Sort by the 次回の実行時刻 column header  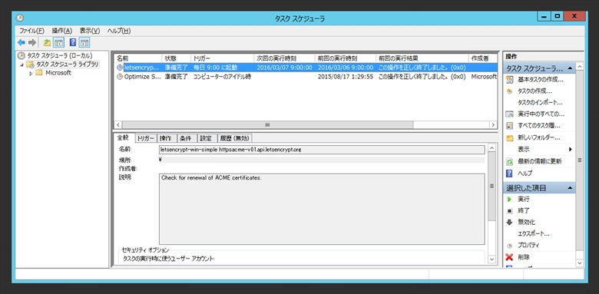(284, 58)
